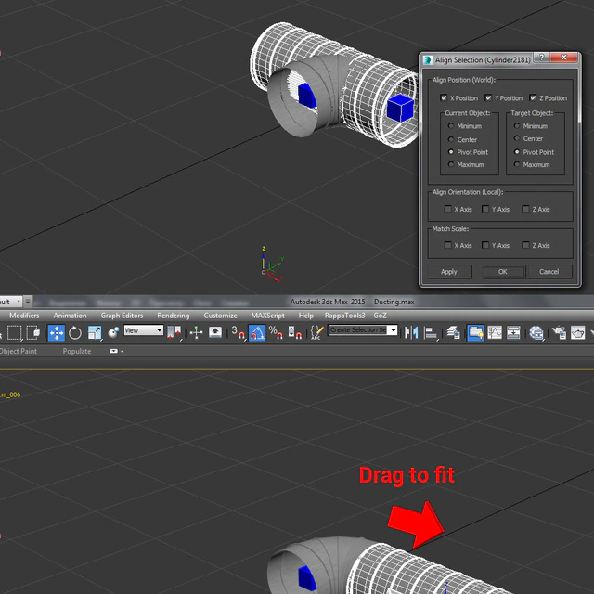Activate the Select and Rotate tool

coord(75,333)
